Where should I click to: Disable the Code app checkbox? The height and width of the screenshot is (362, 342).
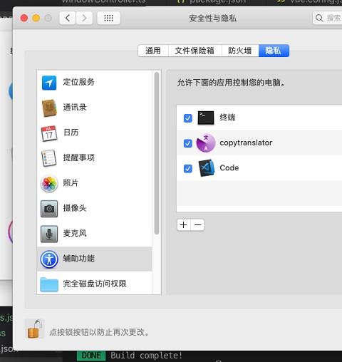(x=188, y=168)
